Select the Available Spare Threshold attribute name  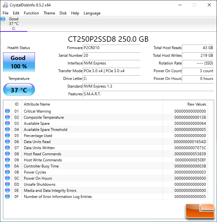(x=45, y=130)
